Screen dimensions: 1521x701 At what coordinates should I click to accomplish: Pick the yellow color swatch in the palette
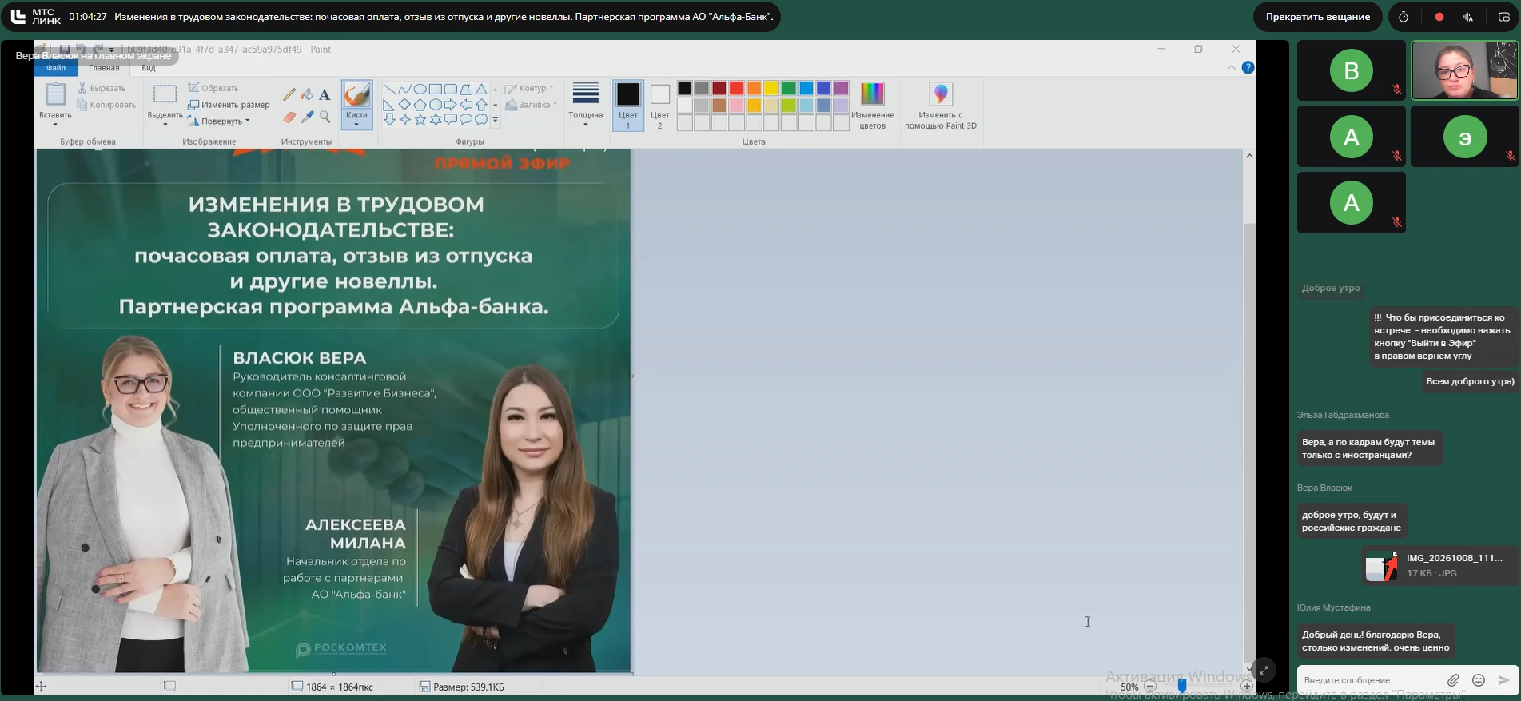[x=771, y=88]
